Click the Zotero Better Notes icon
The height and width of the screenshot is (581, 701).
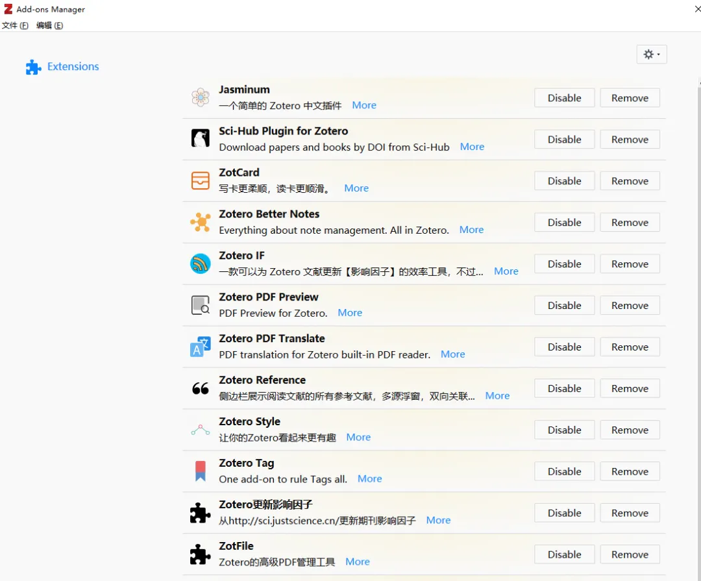point(201,222)
